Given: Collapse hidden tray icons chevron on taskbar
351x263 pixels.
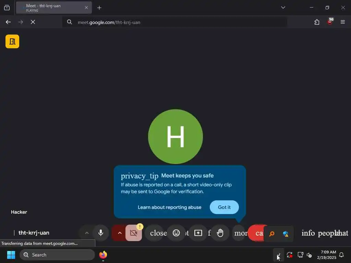Looking at the screenshot, I should click(x=279, y=255).
